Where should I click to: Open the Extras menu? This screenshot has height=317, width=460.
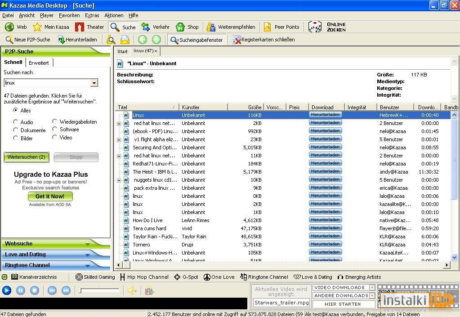point(92,15)
